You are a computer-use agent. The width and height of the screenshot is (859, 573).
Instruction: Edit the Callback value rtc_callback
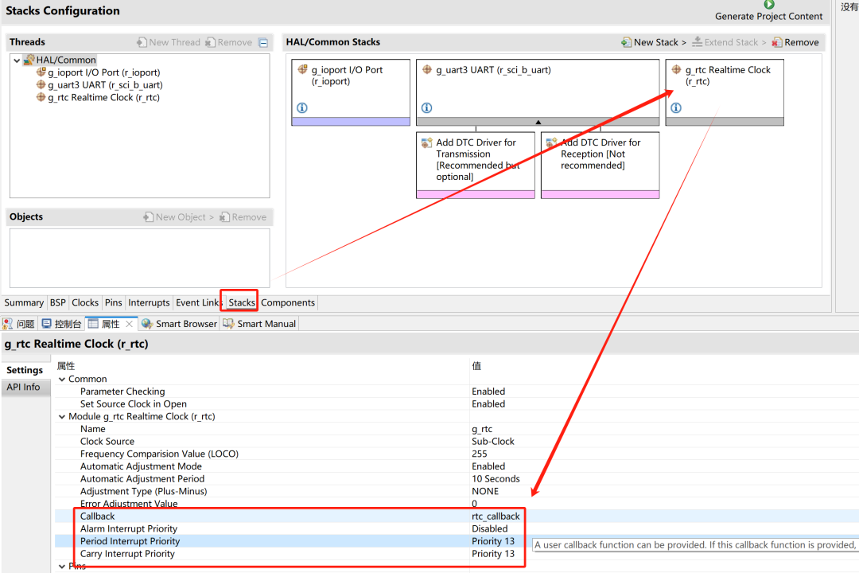tap(496, 516)
